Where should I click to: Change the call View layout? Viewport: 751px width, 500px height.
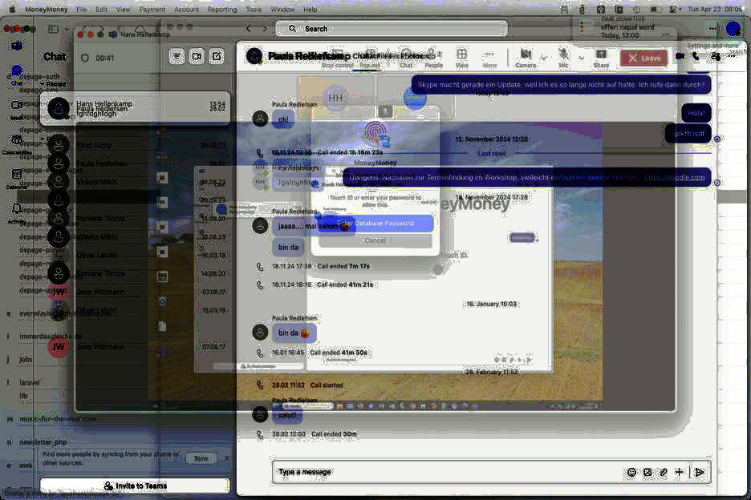tap(461, 58)
